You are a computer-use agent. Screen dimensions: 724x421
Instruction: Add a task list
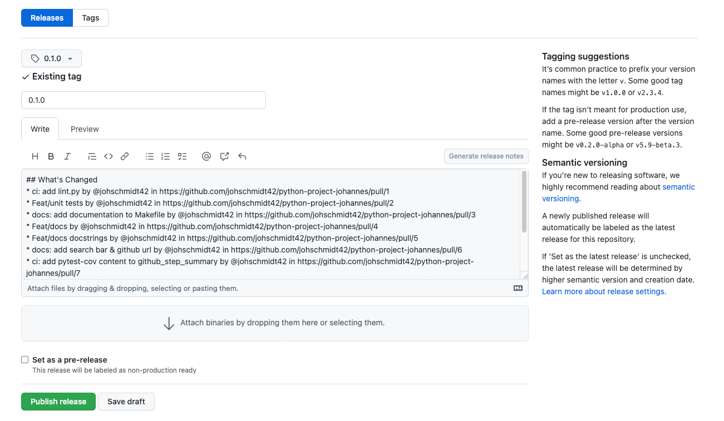pyautogui.click(x=182, y=157)
